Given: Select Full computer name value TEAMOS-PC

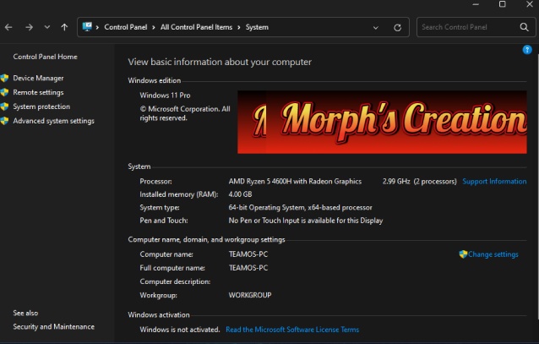Looking at the screenshot, I should click(248, 268).
